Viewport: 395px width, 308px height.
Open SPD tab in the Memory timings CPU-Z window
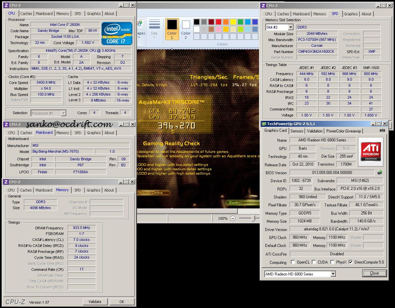78,190
